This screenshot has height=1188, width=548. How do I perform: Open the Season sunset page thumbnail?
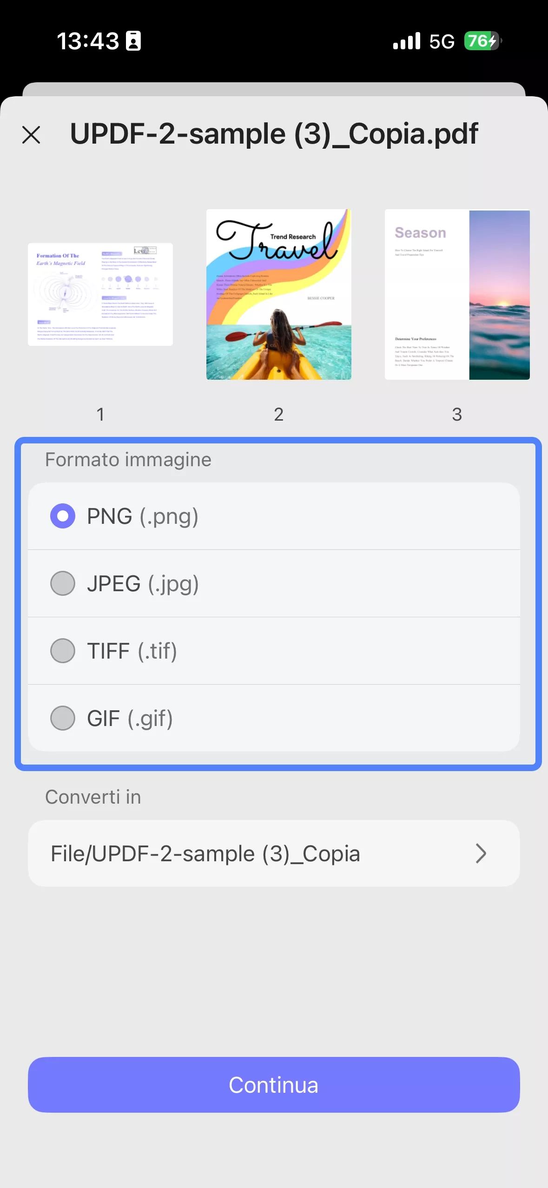click(457, 294)
